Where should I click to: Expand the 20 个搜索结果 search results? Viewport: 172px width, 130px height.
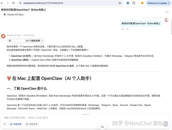25,41
